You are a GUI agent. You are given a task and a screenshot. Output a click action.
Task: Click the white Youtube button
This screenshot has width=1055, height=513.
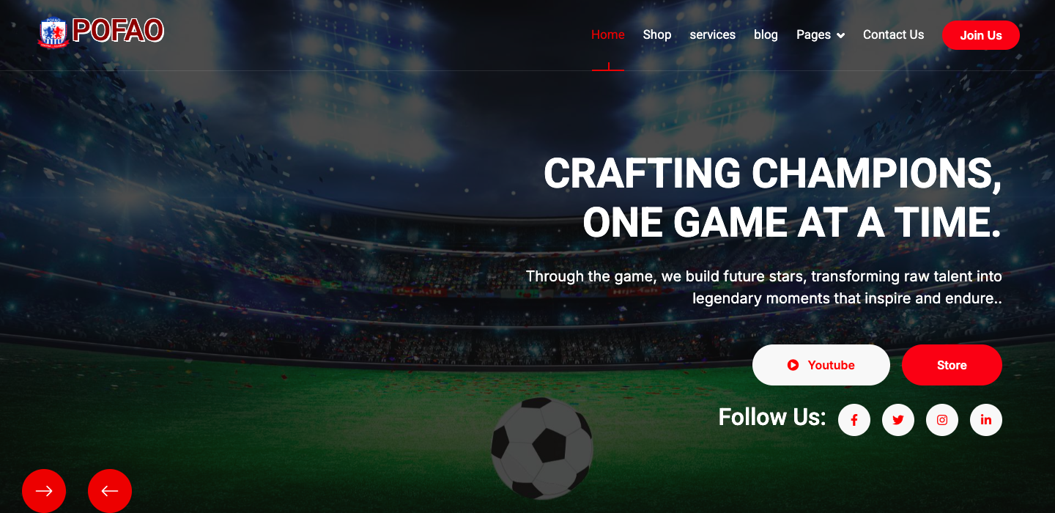point(821,365)
